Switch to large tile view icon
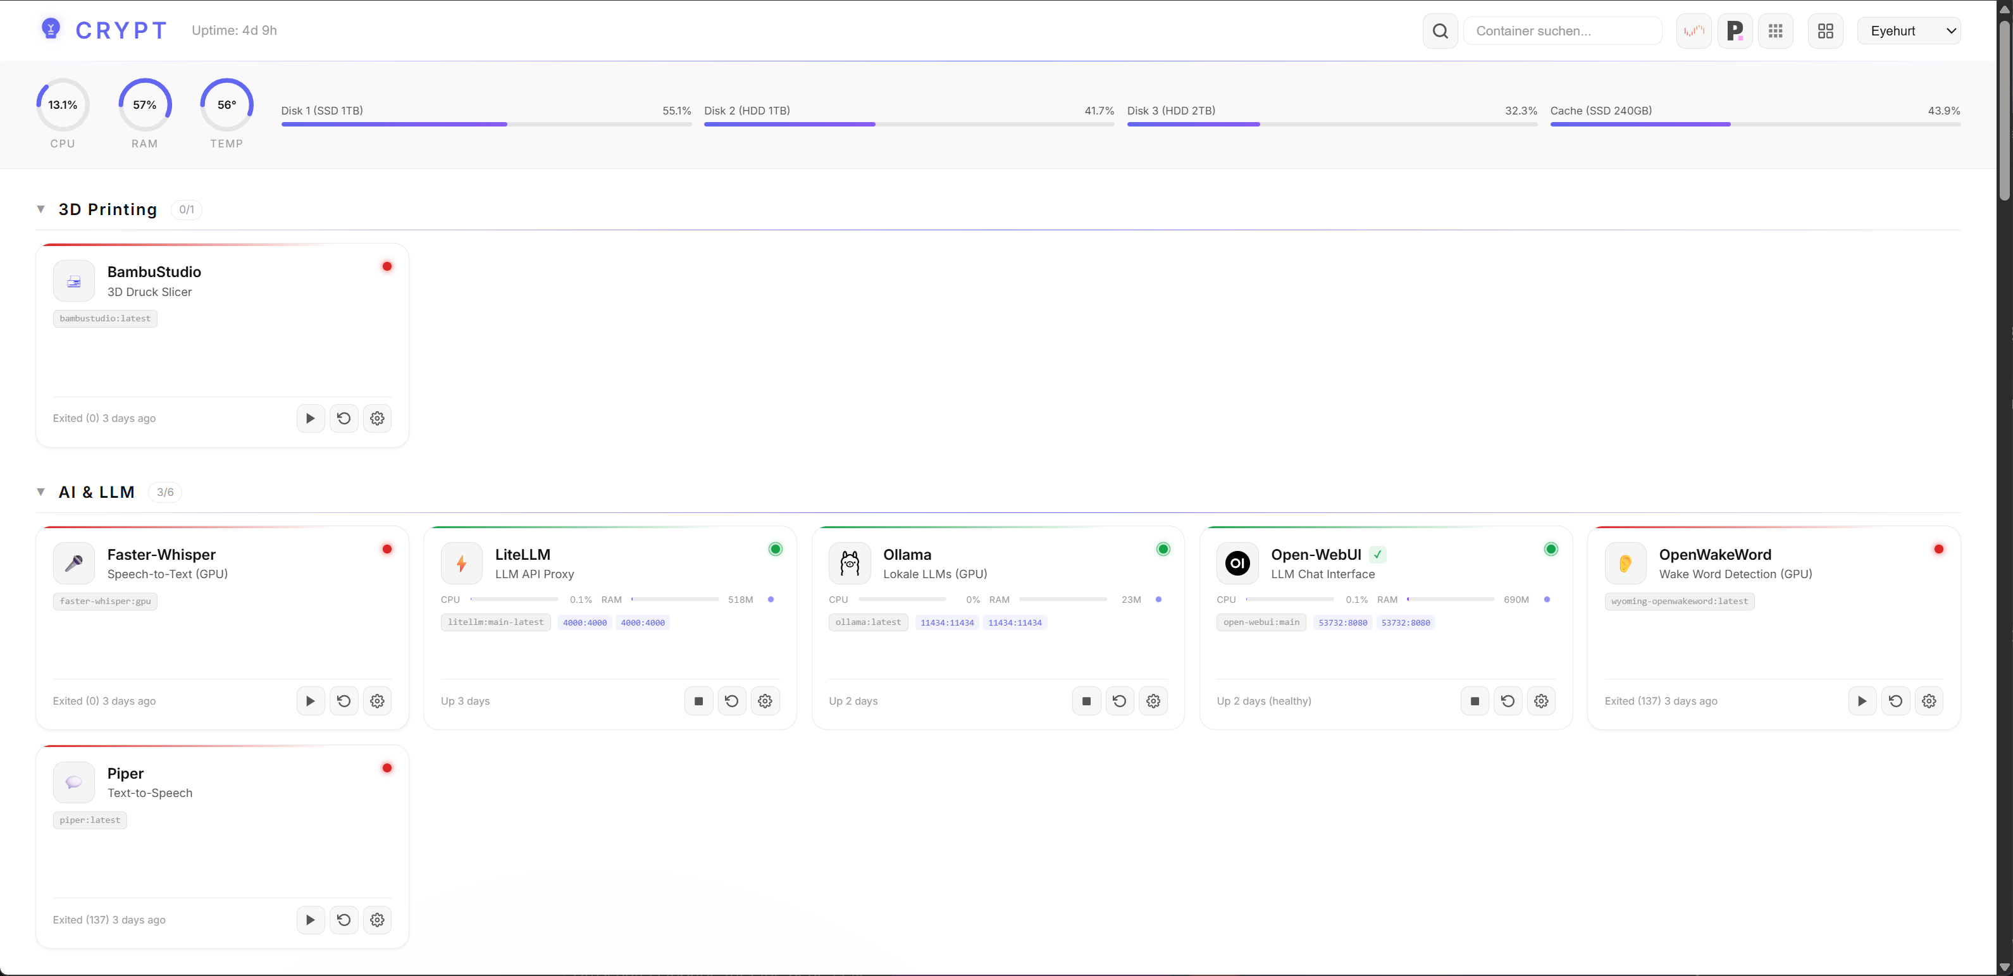This screenshot has width=2013, height=976. click(x=1826, y=31)
